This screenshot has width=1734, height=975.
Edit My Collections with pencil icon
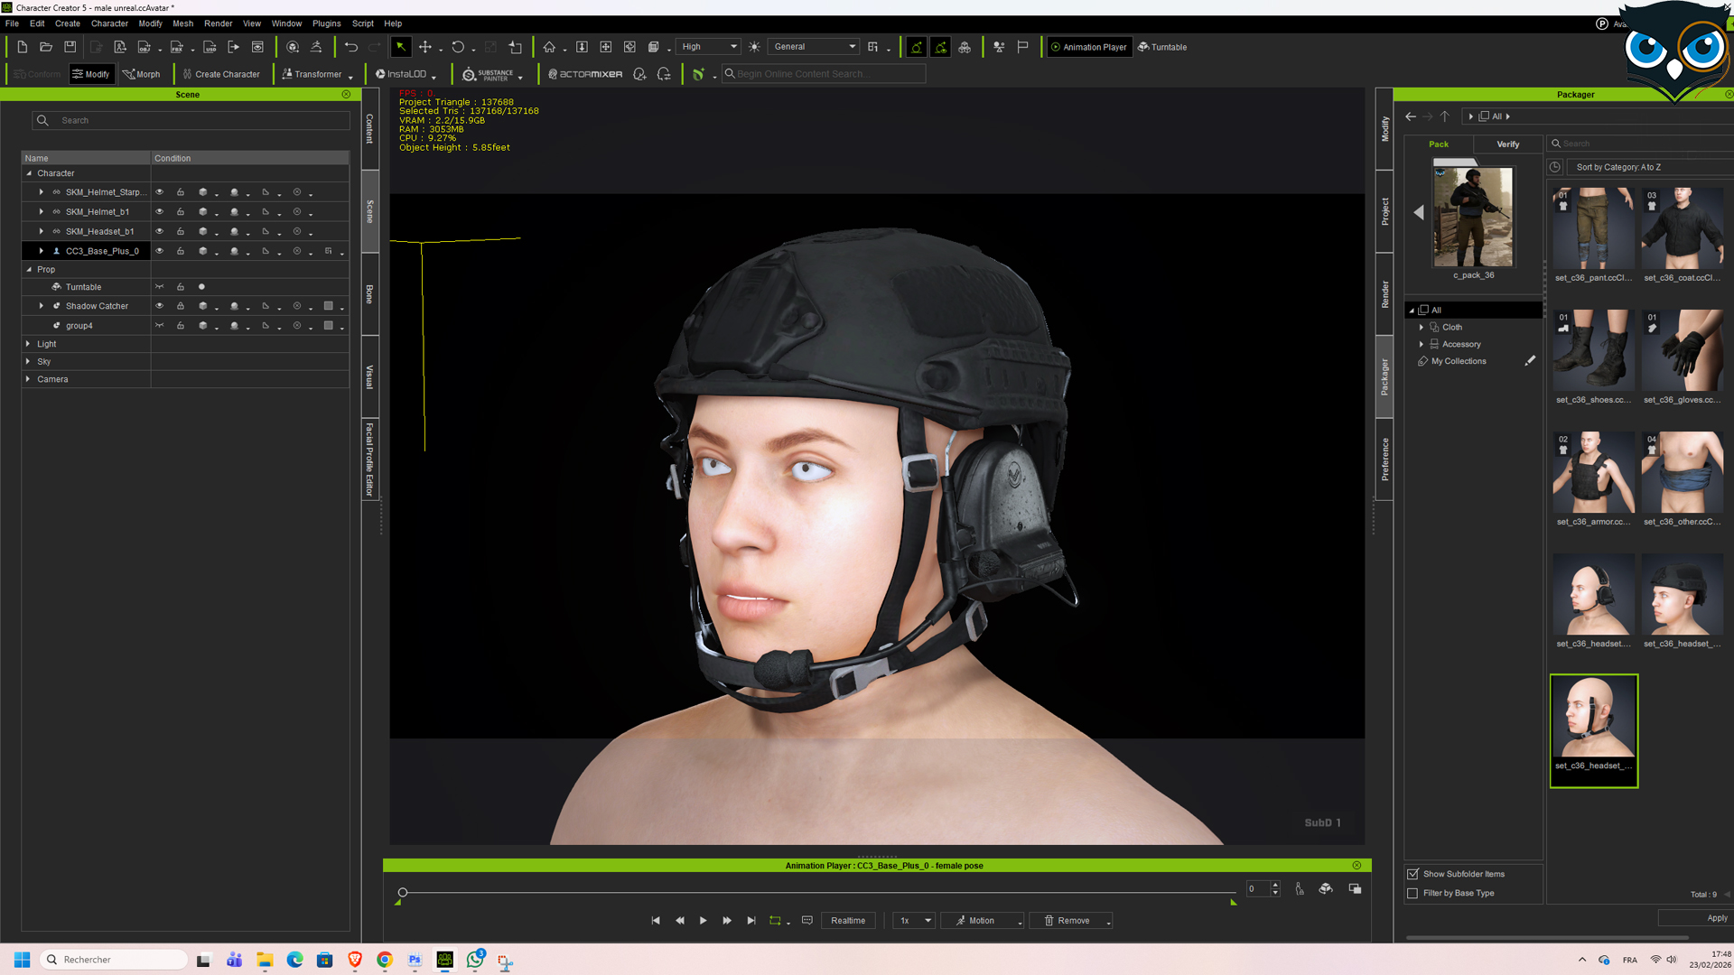tap(1530, 361)
